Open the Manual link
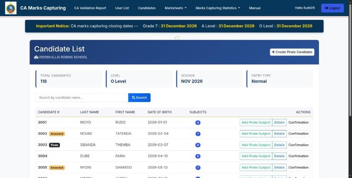 tap(255, 8)
